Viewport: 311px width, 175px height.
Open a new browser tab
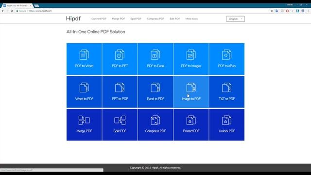pos(36,6)
